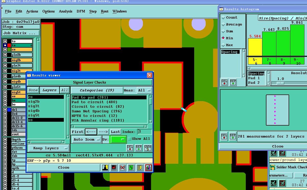Open the Keep layers dropdown
This screenshot has height=190, width=307.
48,148
